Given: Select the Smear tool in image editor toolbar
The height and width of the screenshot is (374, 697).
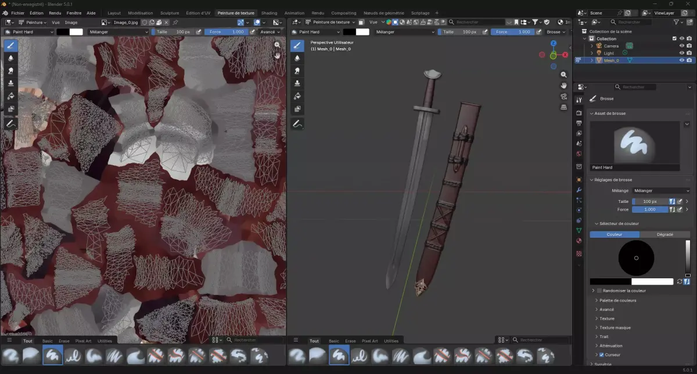Looking at the screenshot, I should (10, 71).
